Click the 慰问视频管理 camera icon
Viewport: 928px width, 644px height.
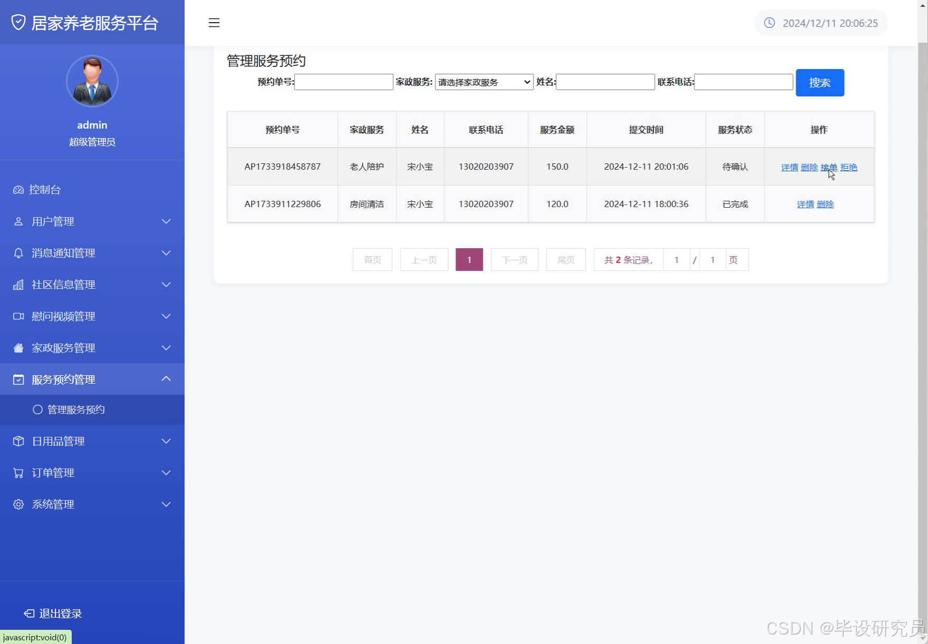tap(18, 316)
